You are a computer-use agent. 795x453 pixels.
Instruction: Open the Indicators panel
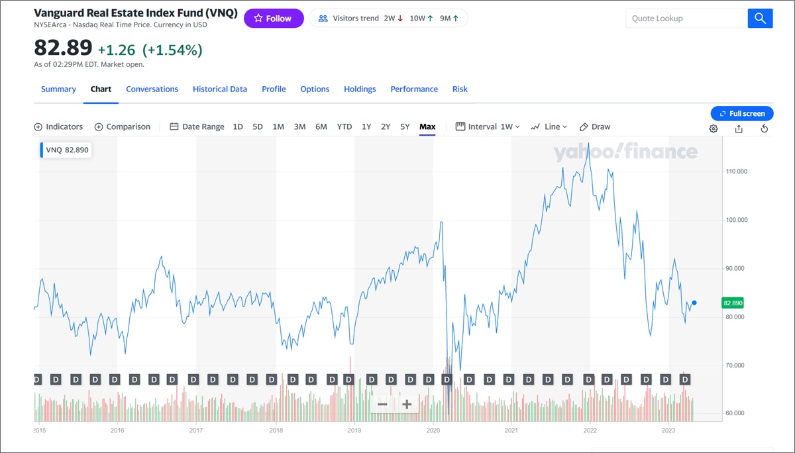coord(58,126)
